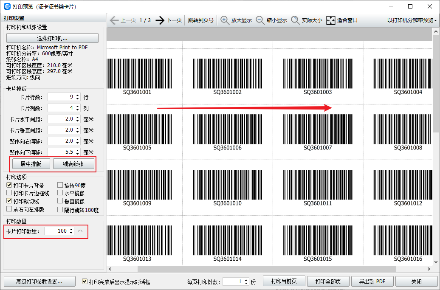This screenshot has height=290, width=440.
Task: Click barcode SQ3601003 in preview
Action: pos(318,76)
